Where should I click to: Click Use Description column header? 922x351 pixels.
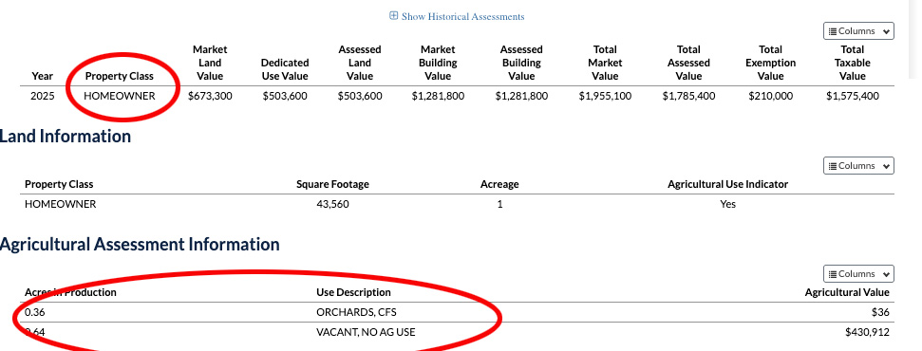pos(353,292)
